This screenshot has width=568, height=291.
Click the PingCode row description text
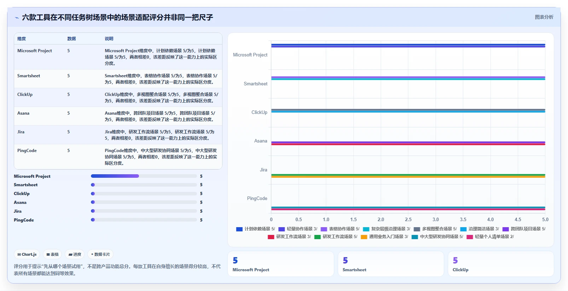pyautogui.click(x=161, y=157)
